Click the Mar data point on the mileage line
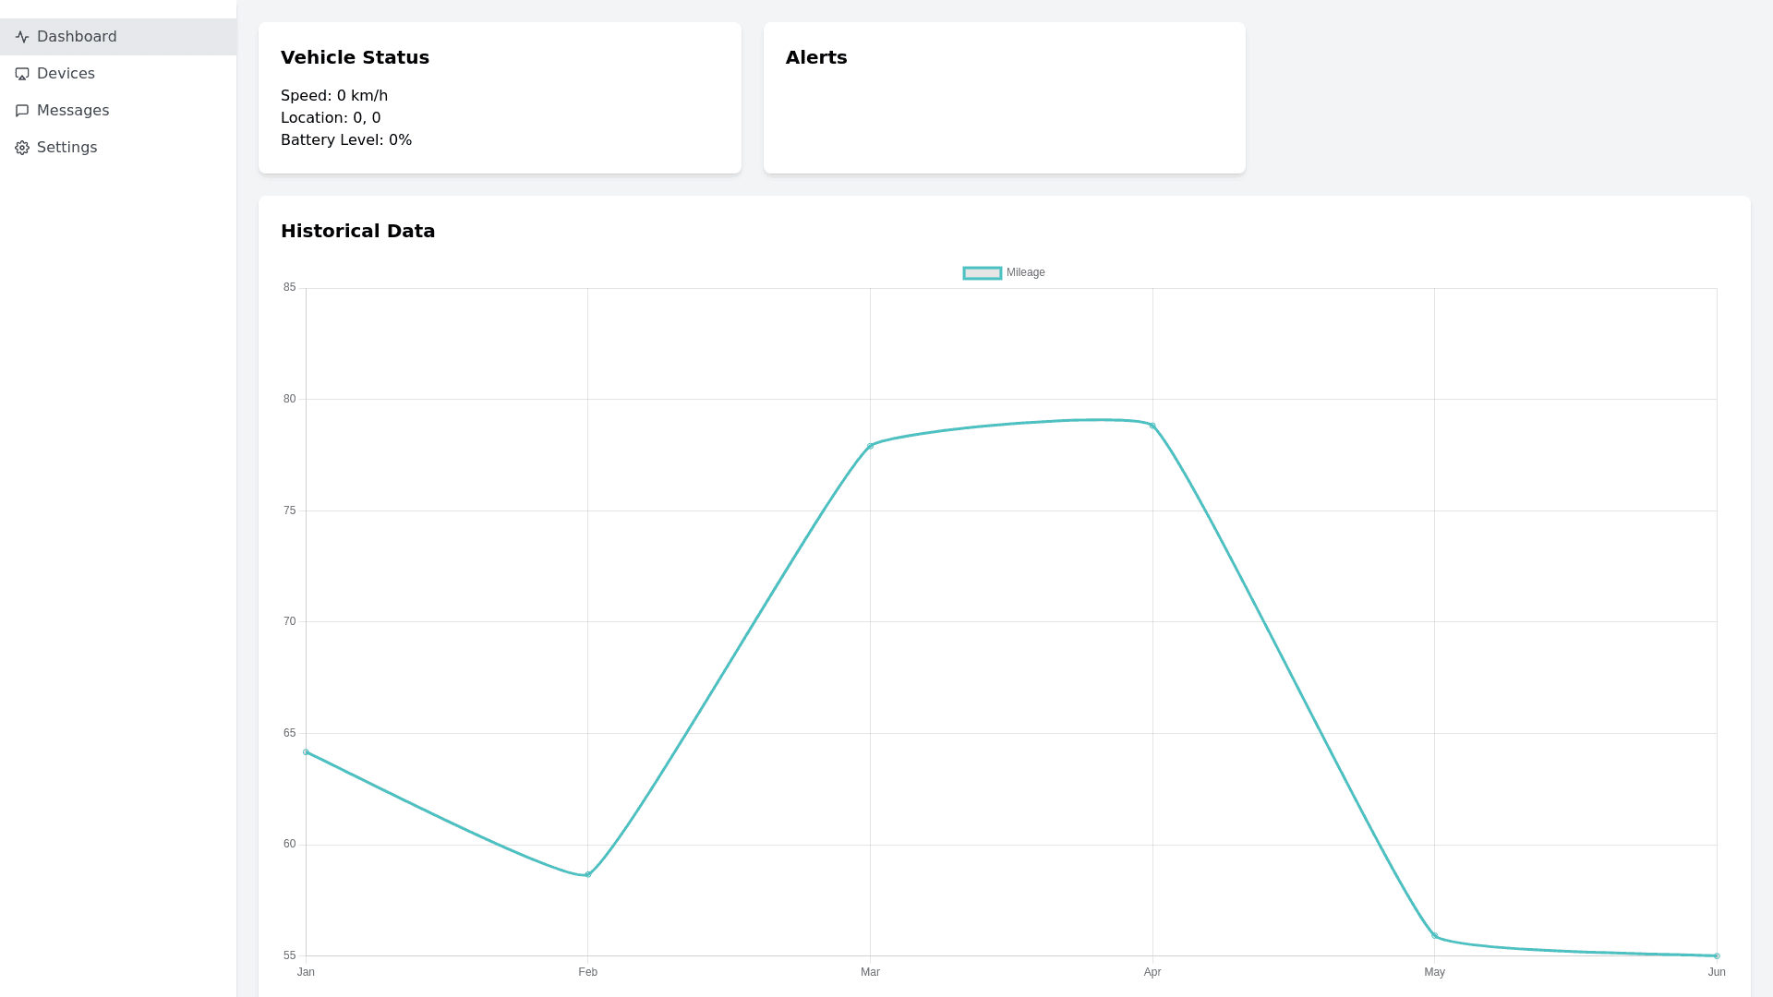The height and width of the screenshot is (997, 1773). tap(870, 446)
